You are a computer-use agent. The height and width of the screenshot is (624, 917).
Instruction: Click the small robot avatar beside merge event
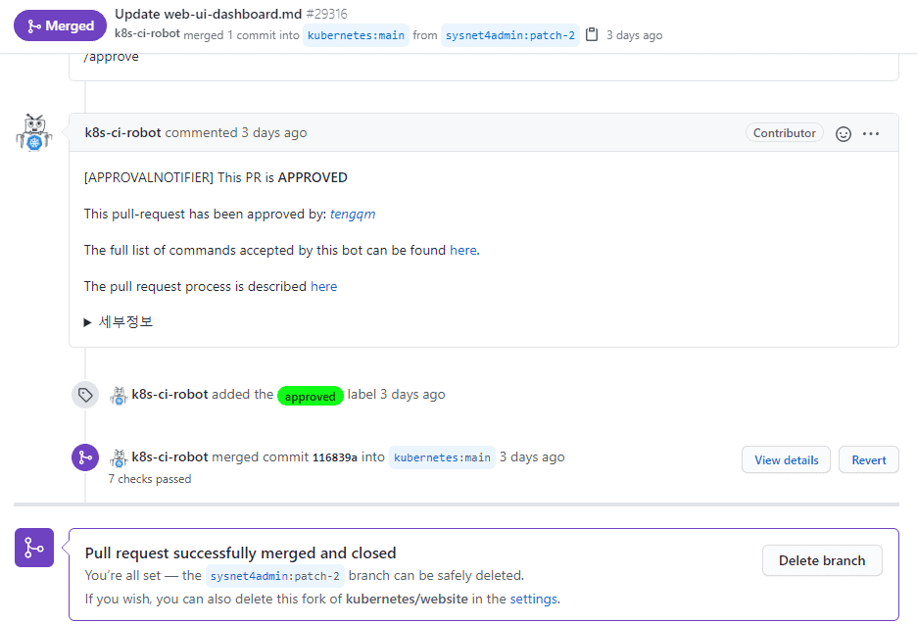click(119, 457)
